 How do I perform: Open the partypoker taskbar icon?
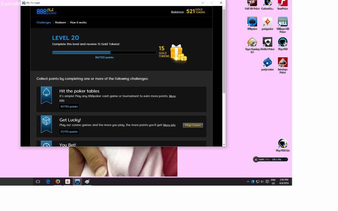pos(68,182)
